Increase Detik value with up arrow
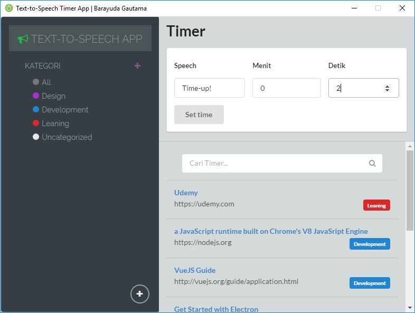Image resolution: width=415 pixels, height=313 pixels. 388,86
